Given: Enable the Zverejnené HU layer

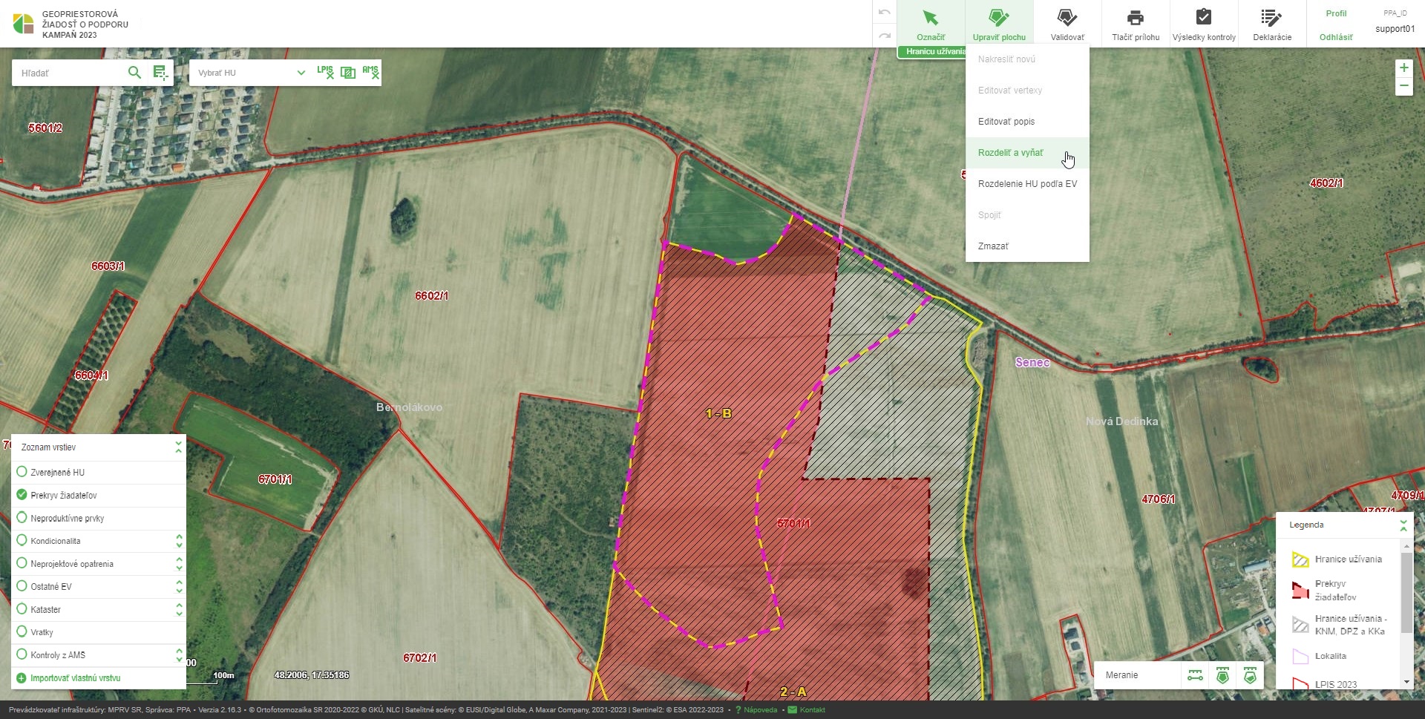Looking at the screenshot, I should [22, 472].
